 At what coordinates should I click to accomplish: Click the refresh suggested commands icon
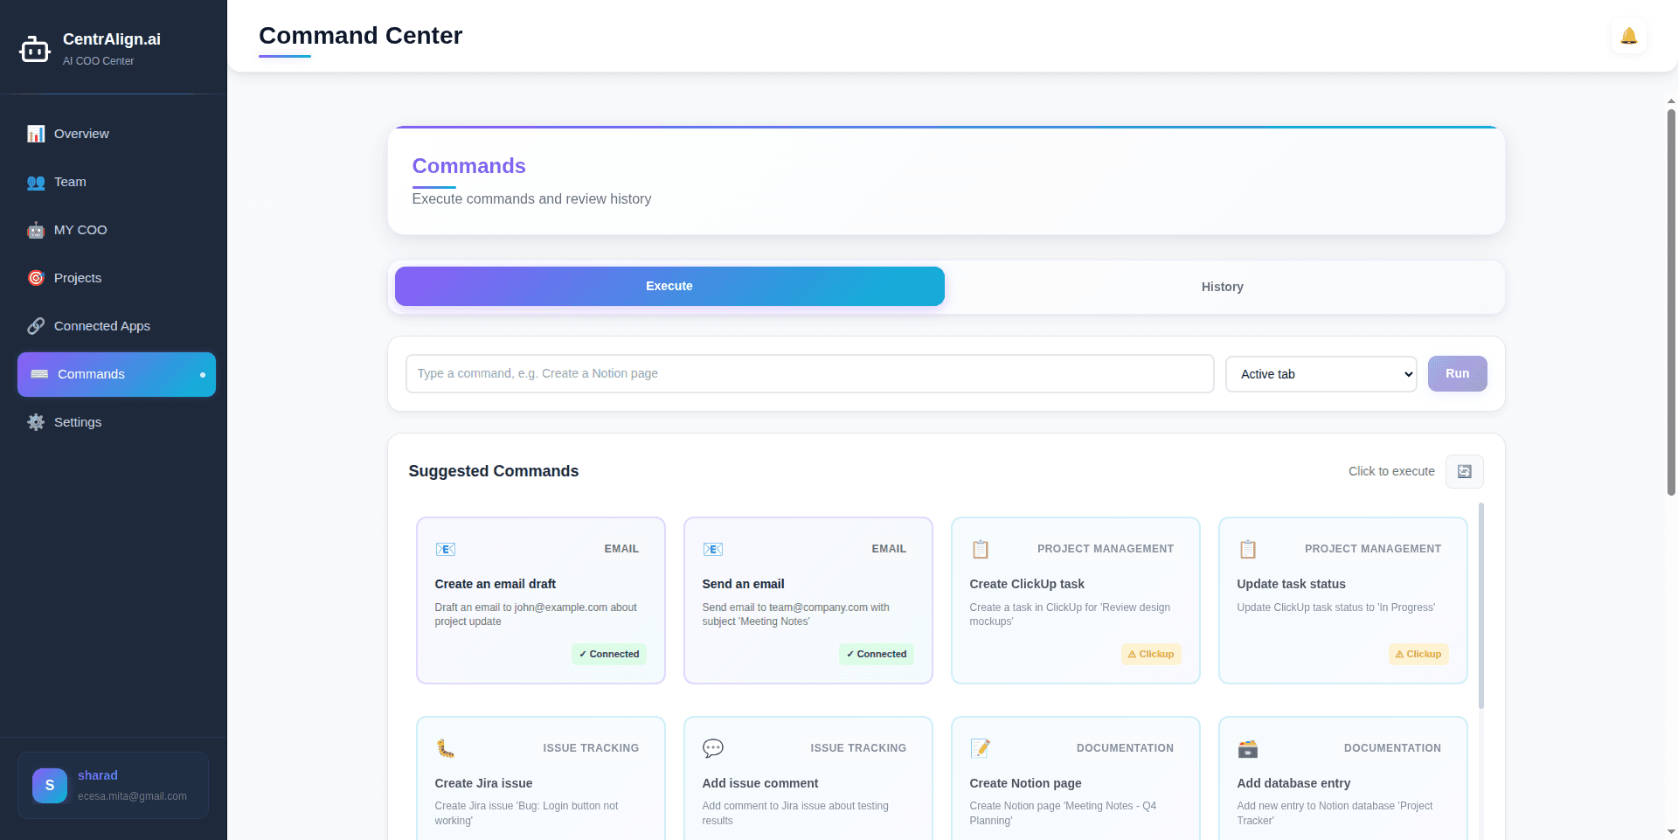pos(1464,471)
